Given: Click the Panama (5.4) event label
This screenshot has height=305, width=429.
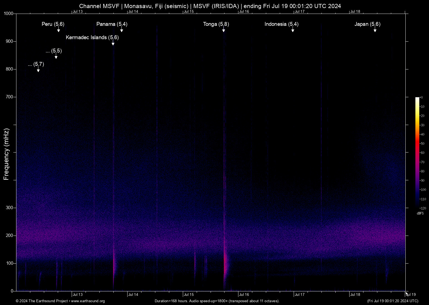Looking at the screenshot, I should (112, 24).
